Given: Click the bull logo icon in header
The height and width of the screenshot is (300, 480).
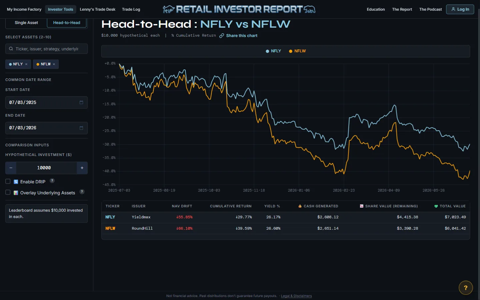Looking at the screenshot, I should click(169, 9).
